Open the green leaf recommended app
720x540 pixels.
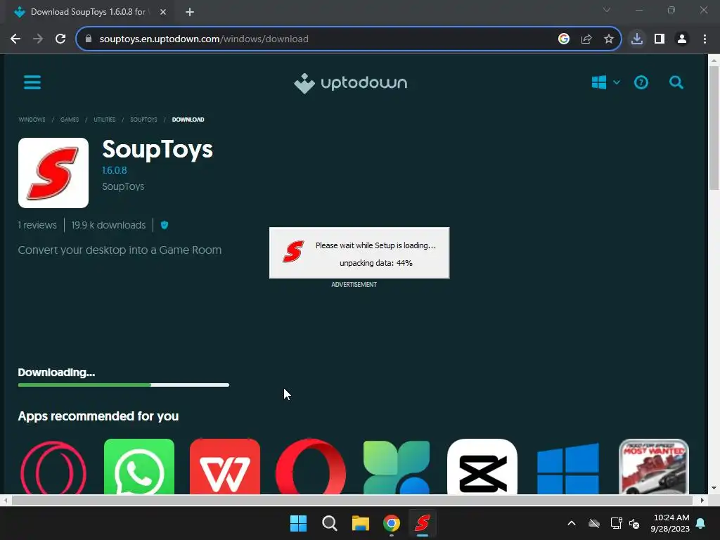tap(397, 467)
